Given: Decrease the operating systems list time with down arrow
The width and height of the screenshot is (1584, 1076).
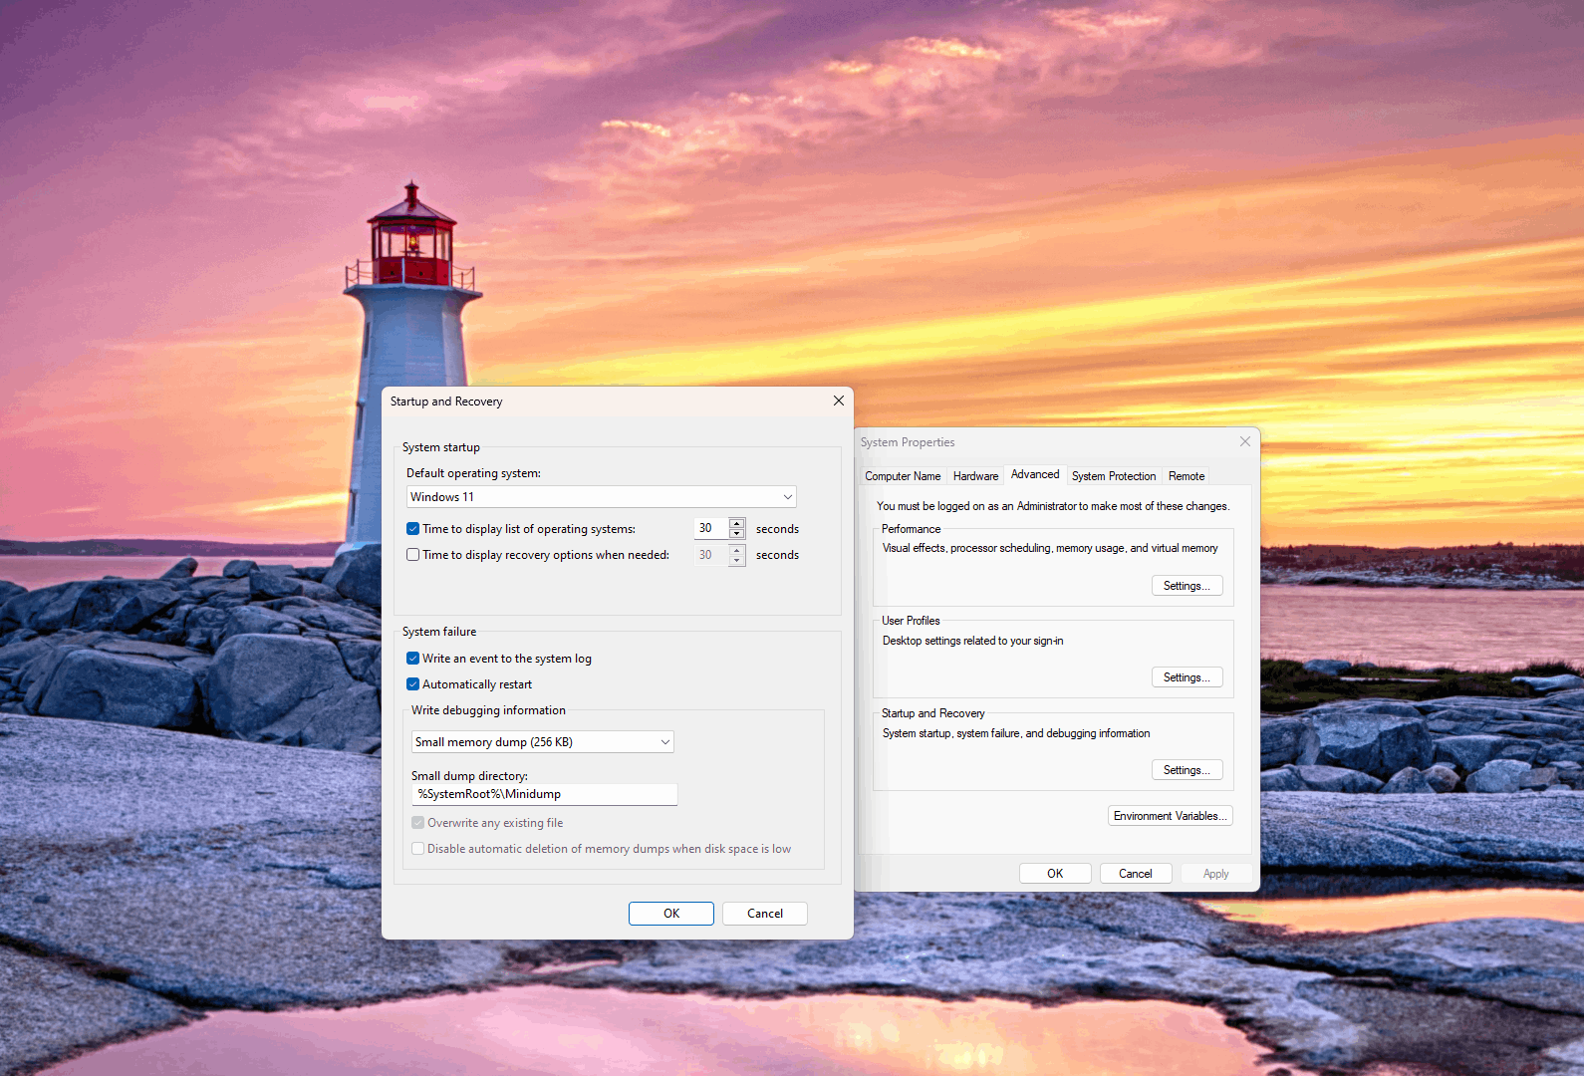Looking at the screenshot, I should tap(737, 534).
